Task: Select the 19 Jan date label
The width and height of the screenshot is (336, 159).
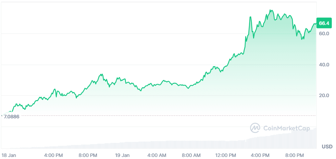Action: coord(123,155)
